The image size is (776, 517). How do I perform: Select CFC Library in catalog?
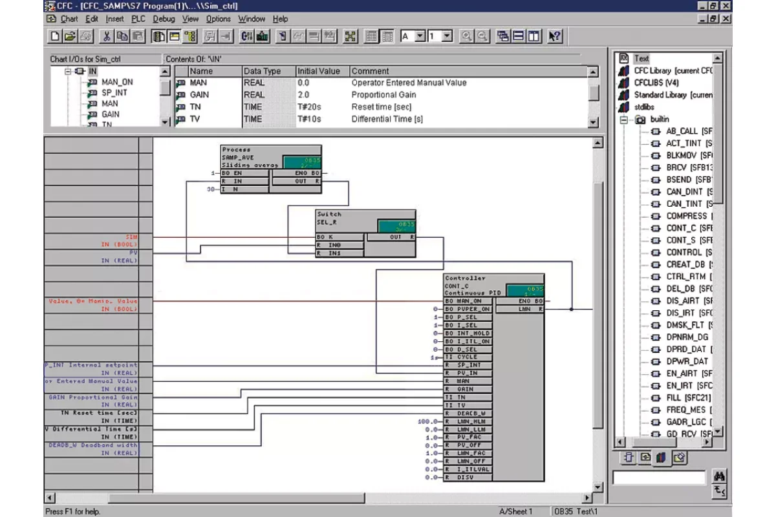point(673,70)
